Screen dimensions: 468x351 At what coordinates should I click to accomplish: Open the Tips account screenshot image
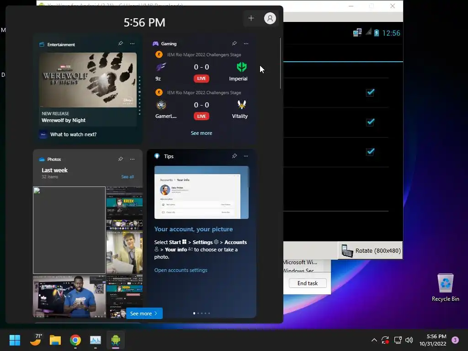click(201, 192)
